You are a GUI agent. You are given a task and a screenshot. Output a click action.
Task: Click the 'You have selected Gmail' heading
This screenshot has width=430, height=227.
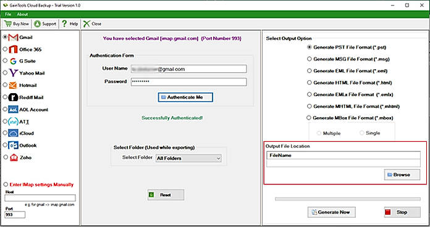pyautogui.click(x=172, y=38)
